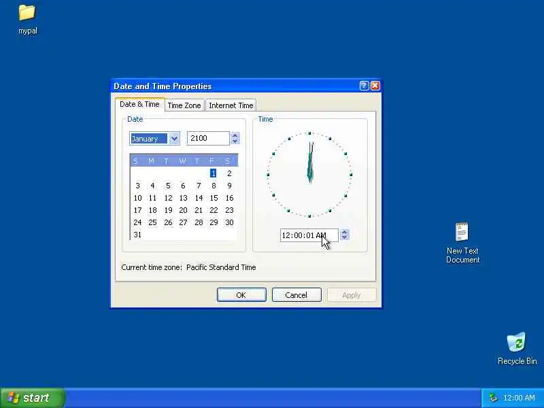Image resolution: width=544 pixels, height=408 pixels.
Task: Switch to the Internet Time tab
Action: coord(231,105)
